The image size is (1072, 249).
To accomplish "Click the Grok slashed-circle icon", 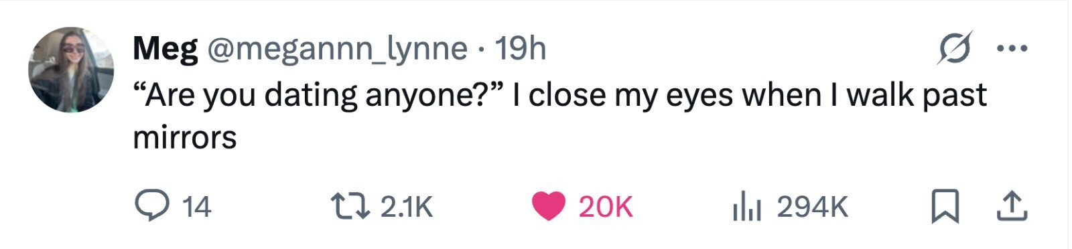I will point(954,49).
